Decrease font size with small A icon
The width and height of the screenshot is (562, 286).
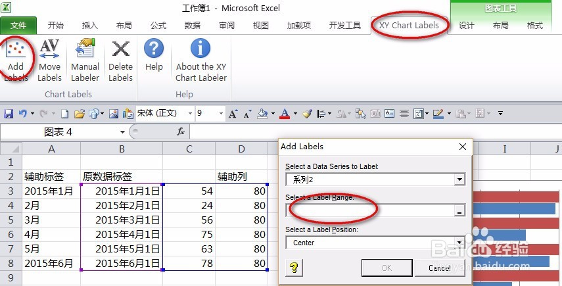pyautogui.click(x=247, y=114)
